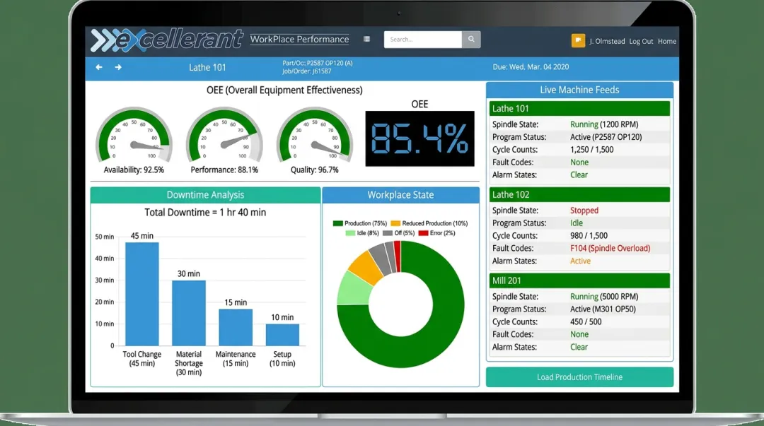Toggle Production (75%) legend swatch

point(337,223)
